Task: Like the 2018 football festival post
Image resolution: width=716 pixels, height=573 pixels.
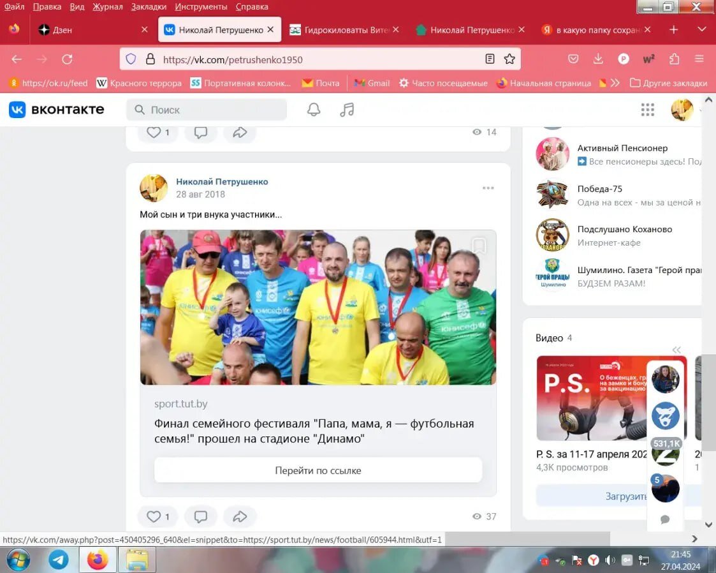Action: pyautogui.click(x=157, y=516)
